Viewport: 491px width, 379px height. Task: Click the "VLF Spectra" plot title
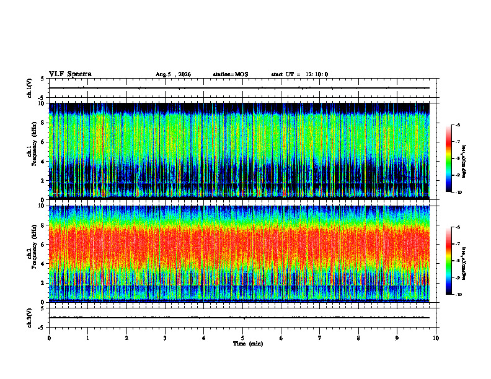(71, 74)
